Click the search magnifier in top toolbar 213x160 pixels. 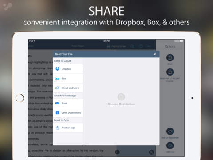click(132, 46)
